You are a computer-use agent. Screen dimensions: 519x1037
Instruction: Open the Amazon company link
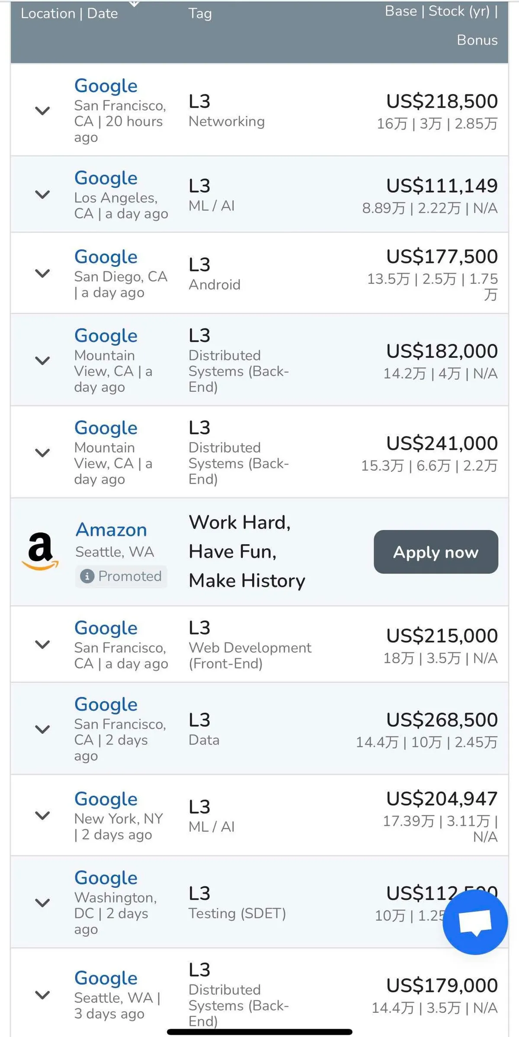click(x=111, y=530)
